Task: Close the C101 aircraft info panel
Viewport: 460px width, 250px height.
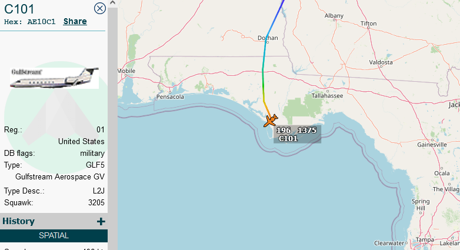Action: 100,8
